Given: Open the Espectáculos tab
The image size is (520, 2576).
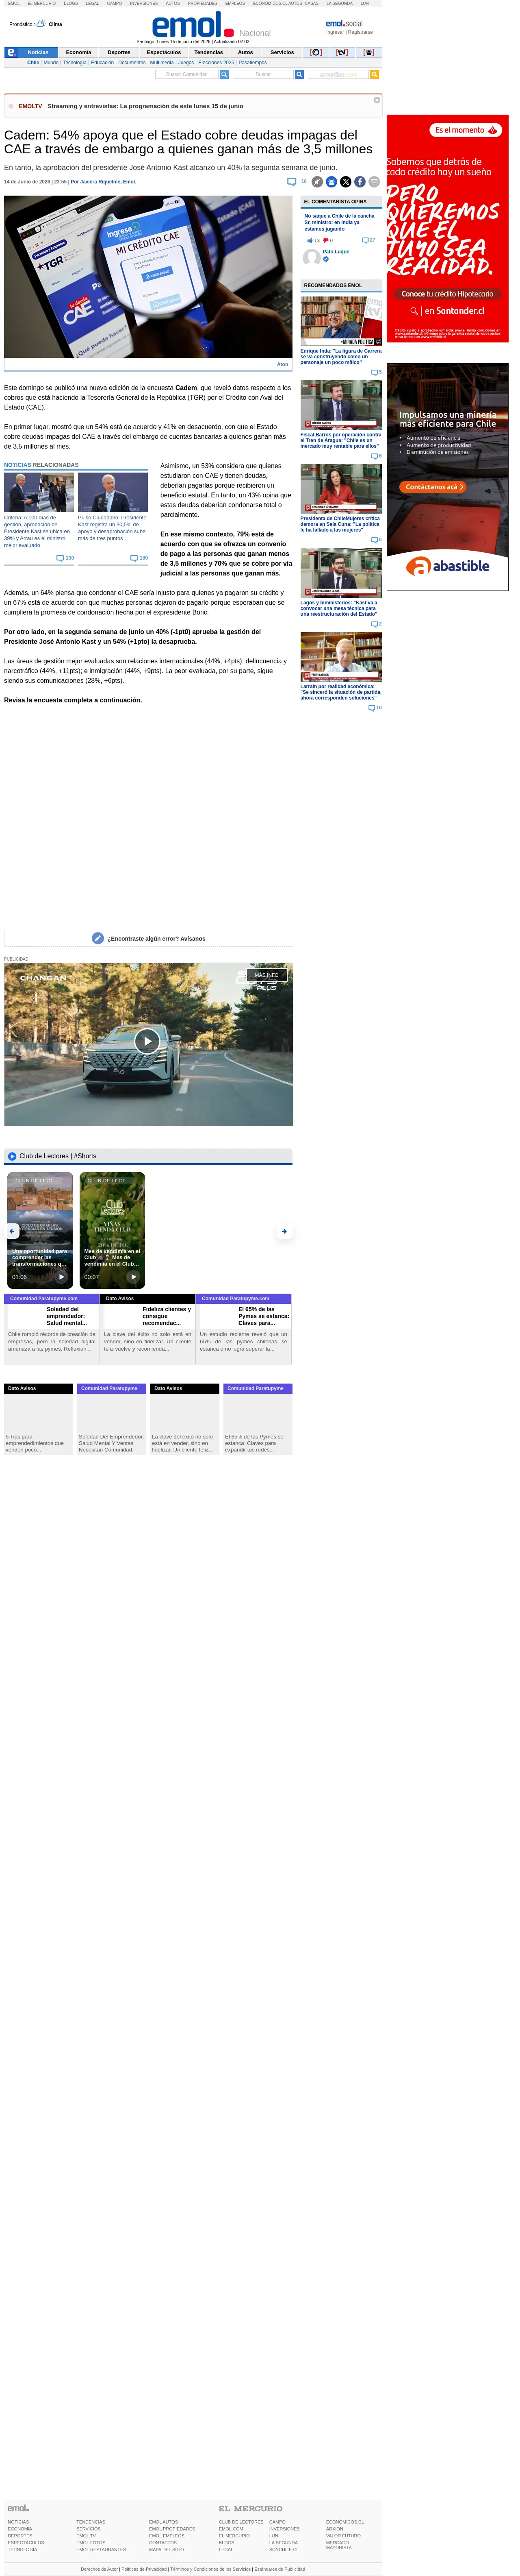Looking at the screenshot, I should pyautogui.click(x=164, y=52).
